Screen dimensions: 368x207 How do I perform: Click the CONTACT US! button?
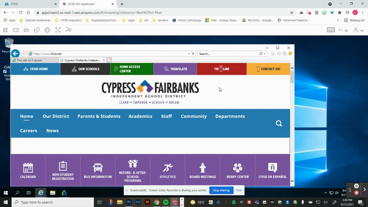pos(268,69)
